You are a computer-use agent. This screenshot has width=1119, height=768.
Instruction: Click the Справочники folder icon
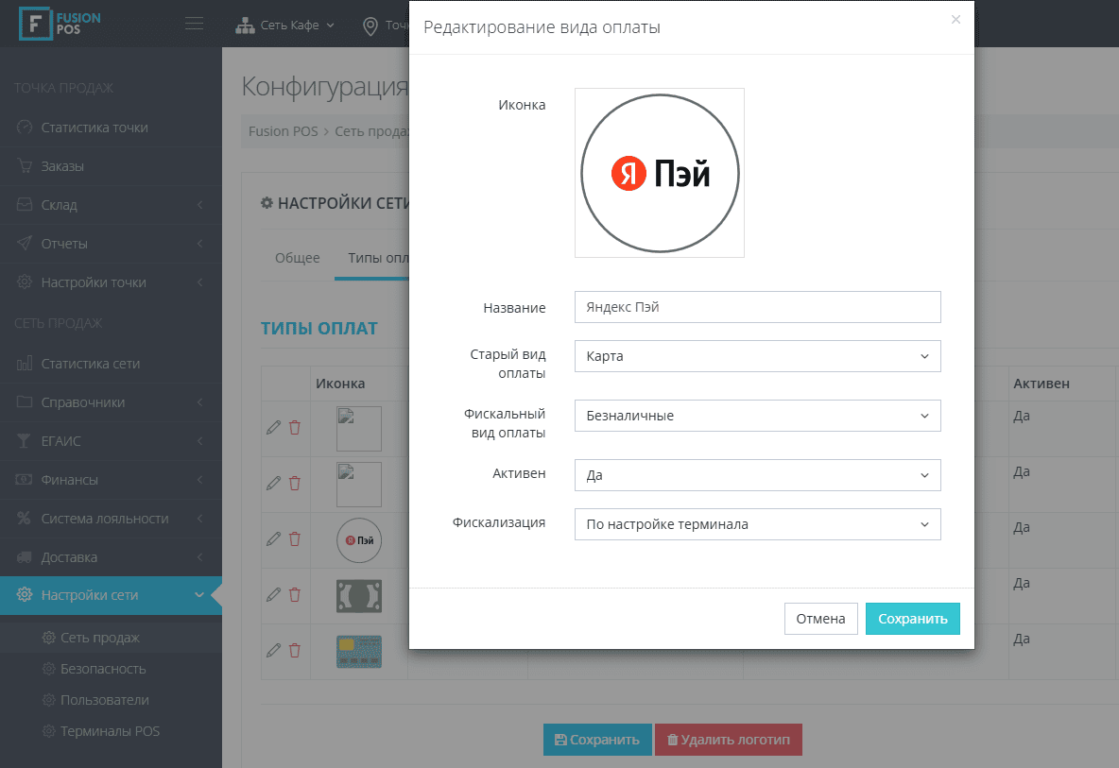tap(25, 401)
